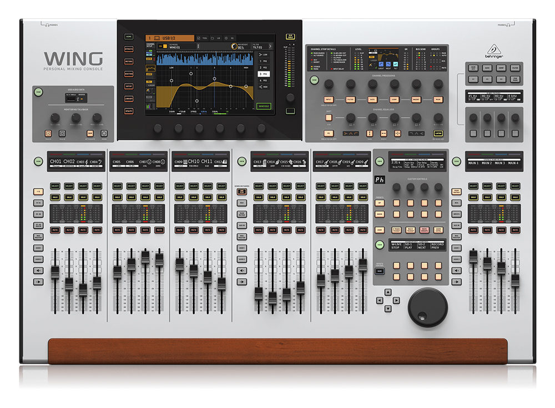Select the 4 PEQ band
The width and height of the screenshot is (555, 408).
point(263,80)
